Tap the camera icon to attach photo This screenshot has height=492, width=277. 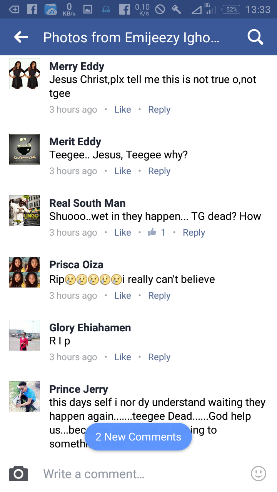pos(18,474)
